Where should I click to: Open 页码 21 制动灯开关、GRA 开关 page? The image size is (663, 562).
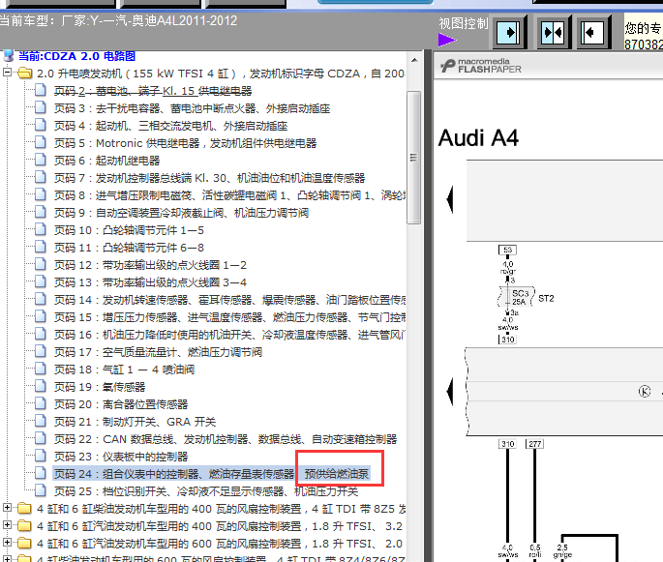135,422
